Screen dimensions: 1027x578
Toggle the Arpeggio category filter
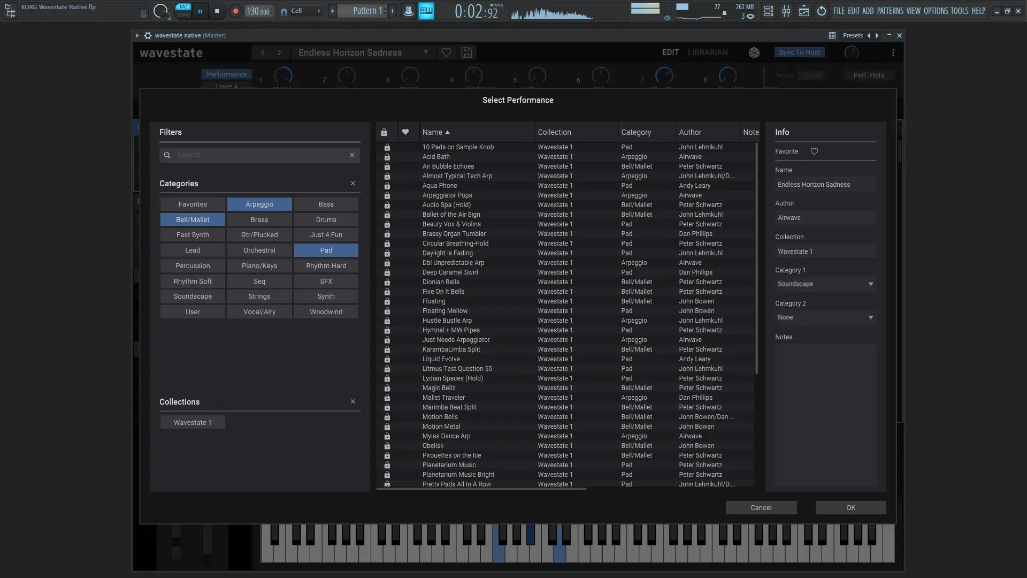pos(259,204)
